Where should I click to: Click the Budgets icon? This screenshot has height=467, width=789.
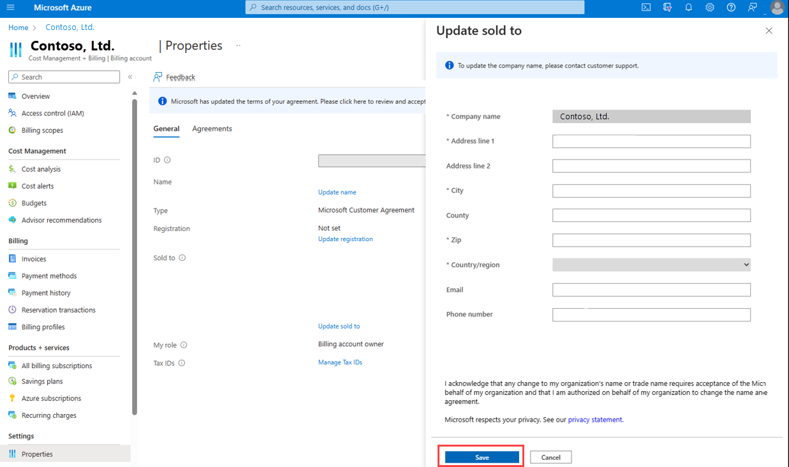tap(12, 203)
